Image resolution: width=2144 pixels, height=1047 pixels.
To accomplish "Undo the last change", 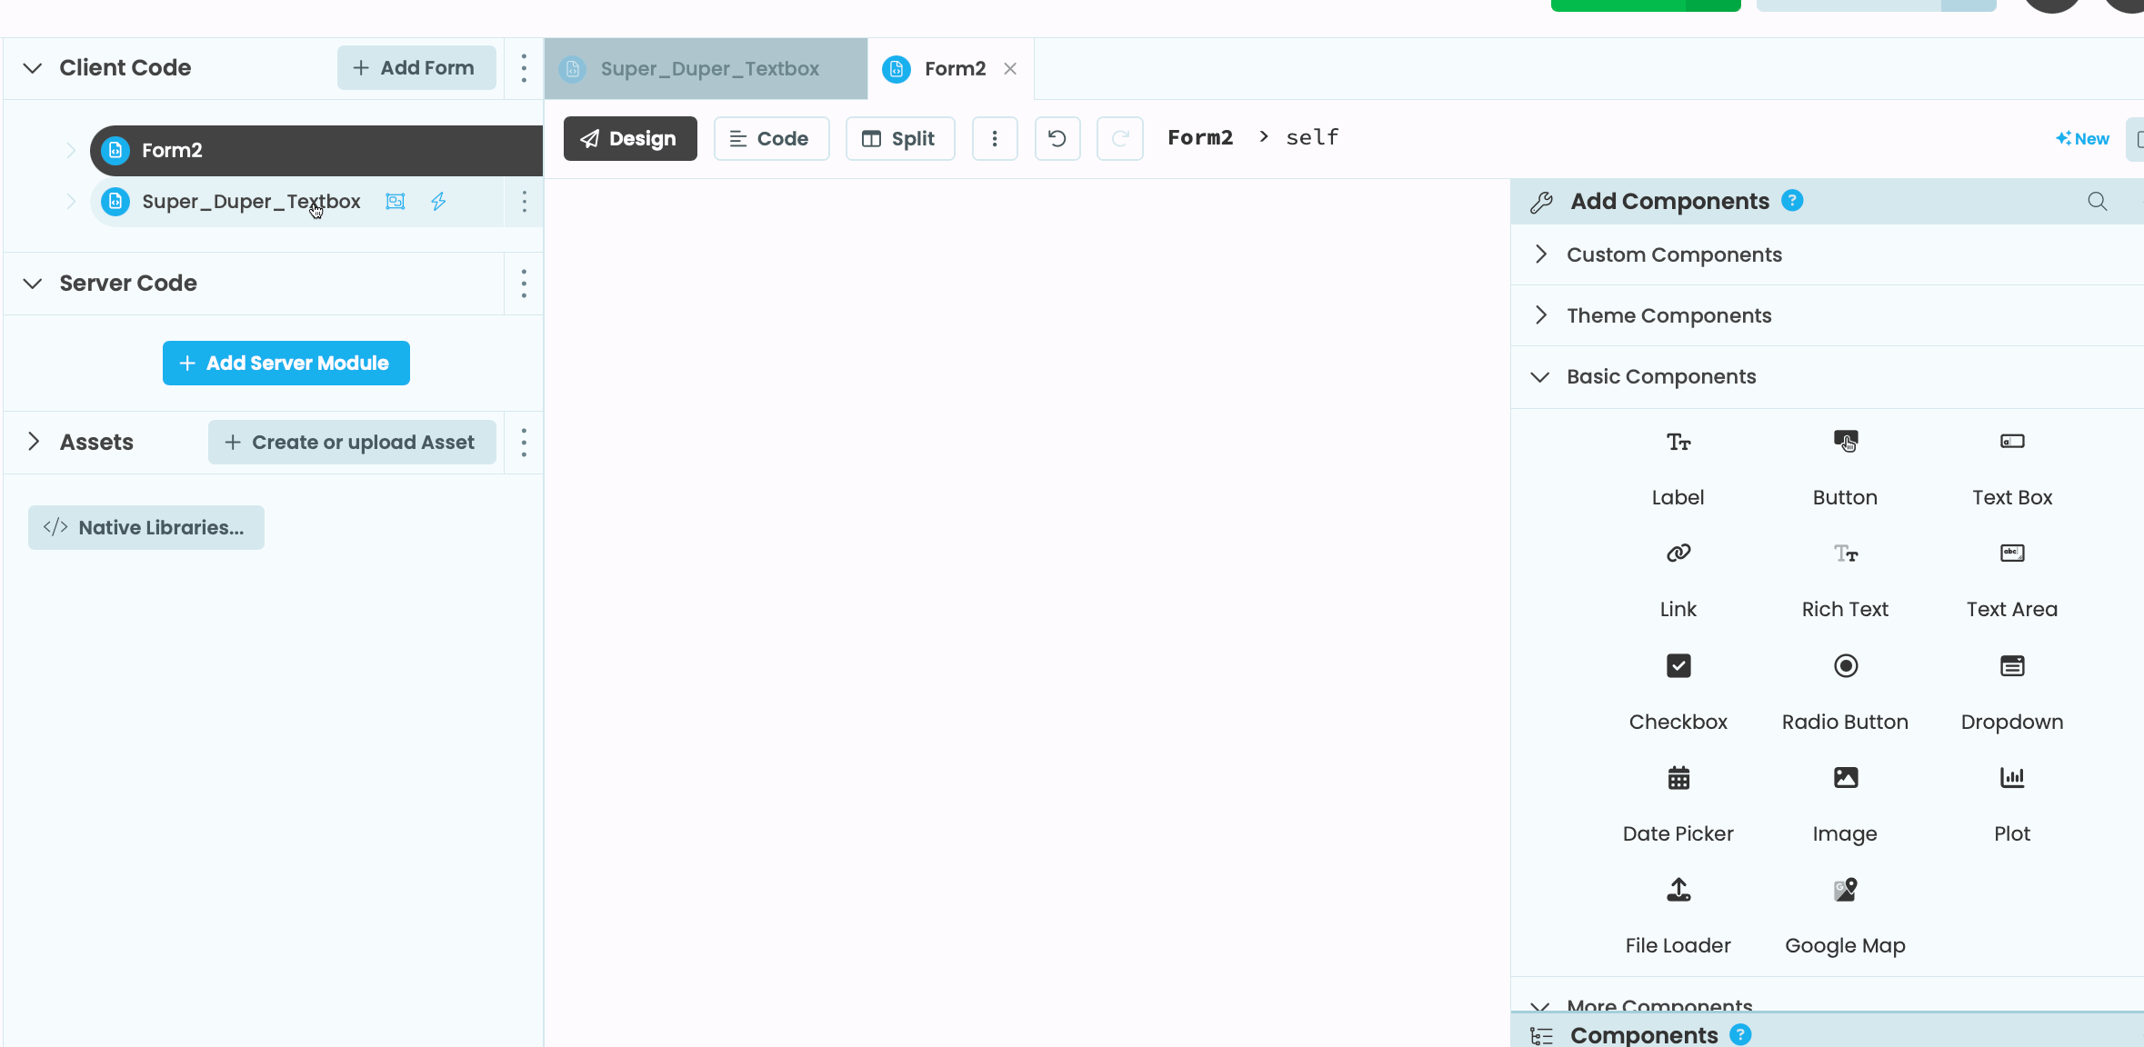I will [1057, 138].
